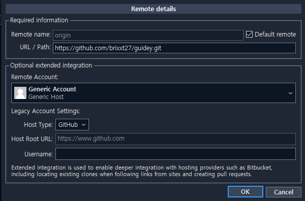Image resolution: width=305 pixels, height=201 pixels.
Task: Click the 'Host Type:' label
Action: [38, 125]
